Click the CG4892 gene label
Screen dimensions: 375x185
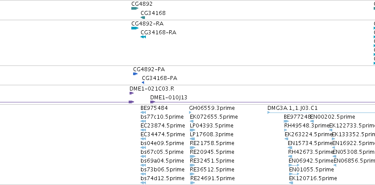click(142, 4)
